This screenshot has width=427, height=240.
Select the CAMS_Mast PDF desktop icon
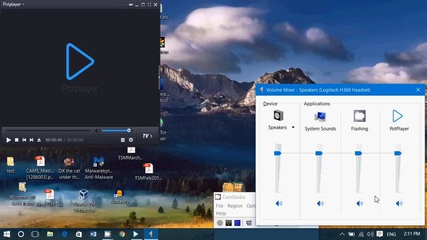[x=40, y=167]
